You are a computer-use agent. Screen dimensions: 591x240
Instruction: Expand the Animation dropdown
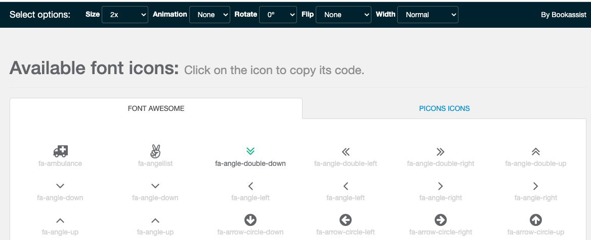(209, 15)
